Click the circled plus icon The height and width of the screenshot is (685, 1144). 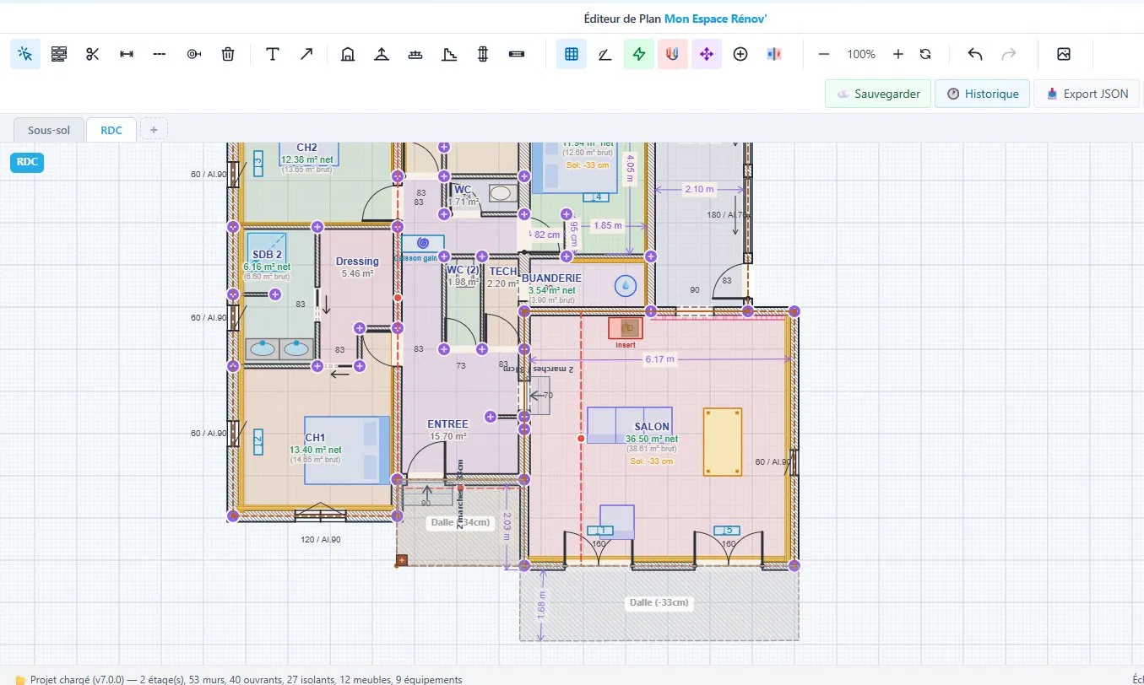pos(740,54)
